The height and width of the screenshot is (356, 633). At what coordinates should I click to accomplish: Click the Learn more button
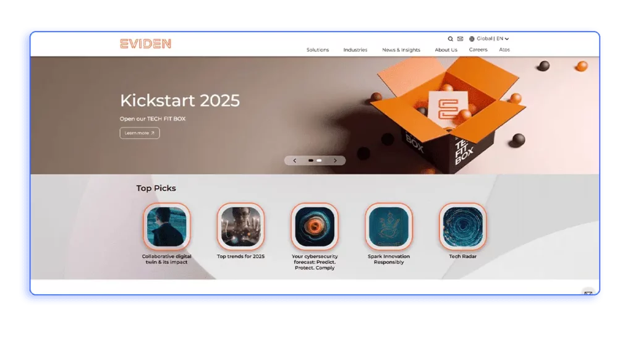pyautogui.click(x=140, y=133)
